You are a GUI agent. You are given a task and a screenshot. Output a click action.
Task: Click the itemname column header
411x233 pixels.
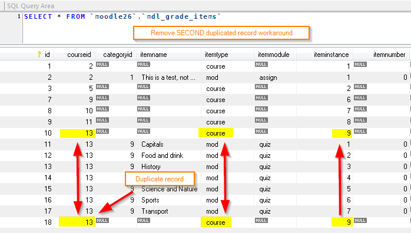[153, 55]
